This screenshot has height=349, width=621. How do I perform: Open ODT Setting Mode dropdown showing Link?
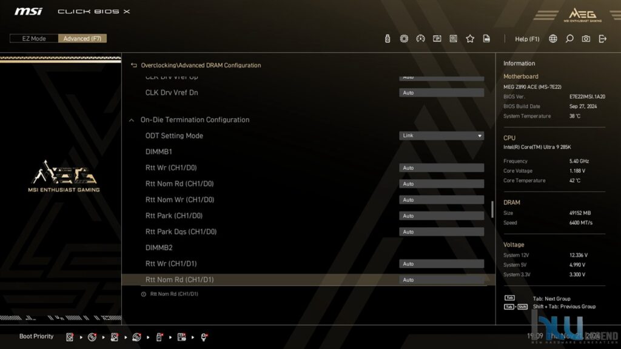441,135
